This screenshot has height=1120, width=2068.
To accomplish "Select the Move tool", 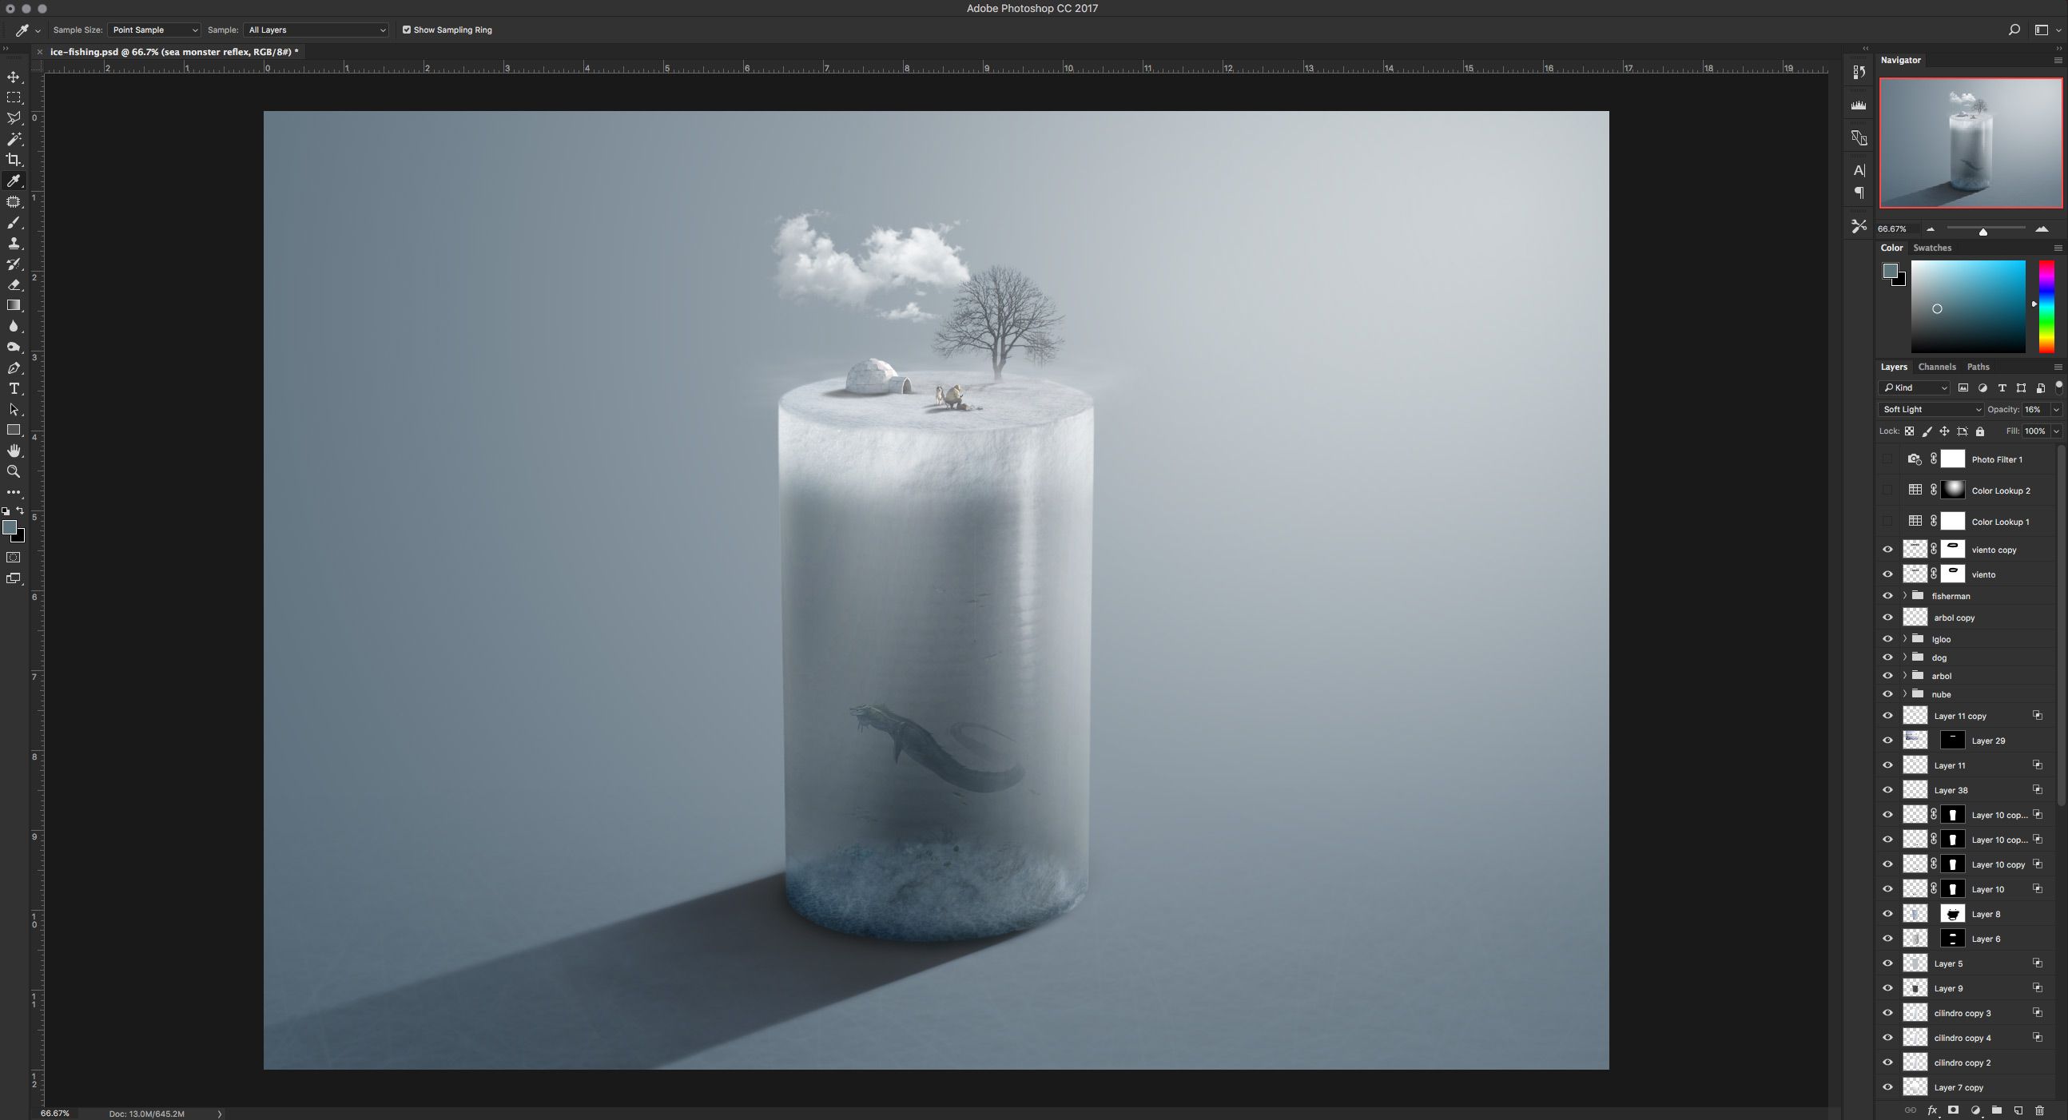I will click(14, 77).
